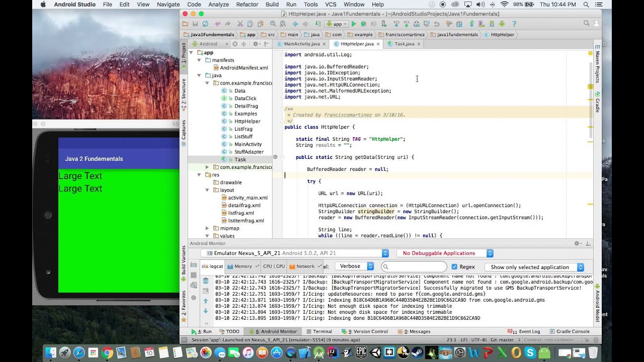Open the Terminal tool window
The image size is (644, 362).
point(319,331)
